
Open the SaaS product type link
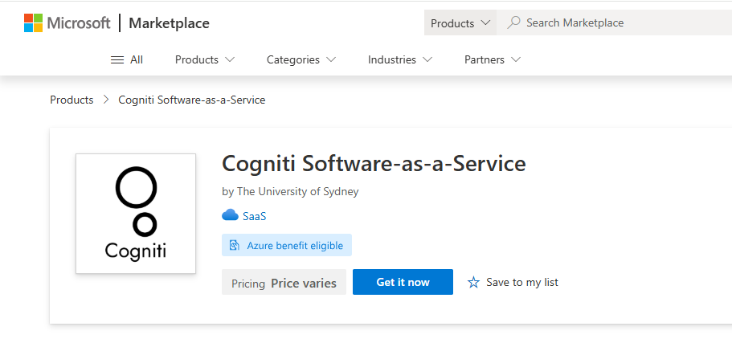[254, 216]
